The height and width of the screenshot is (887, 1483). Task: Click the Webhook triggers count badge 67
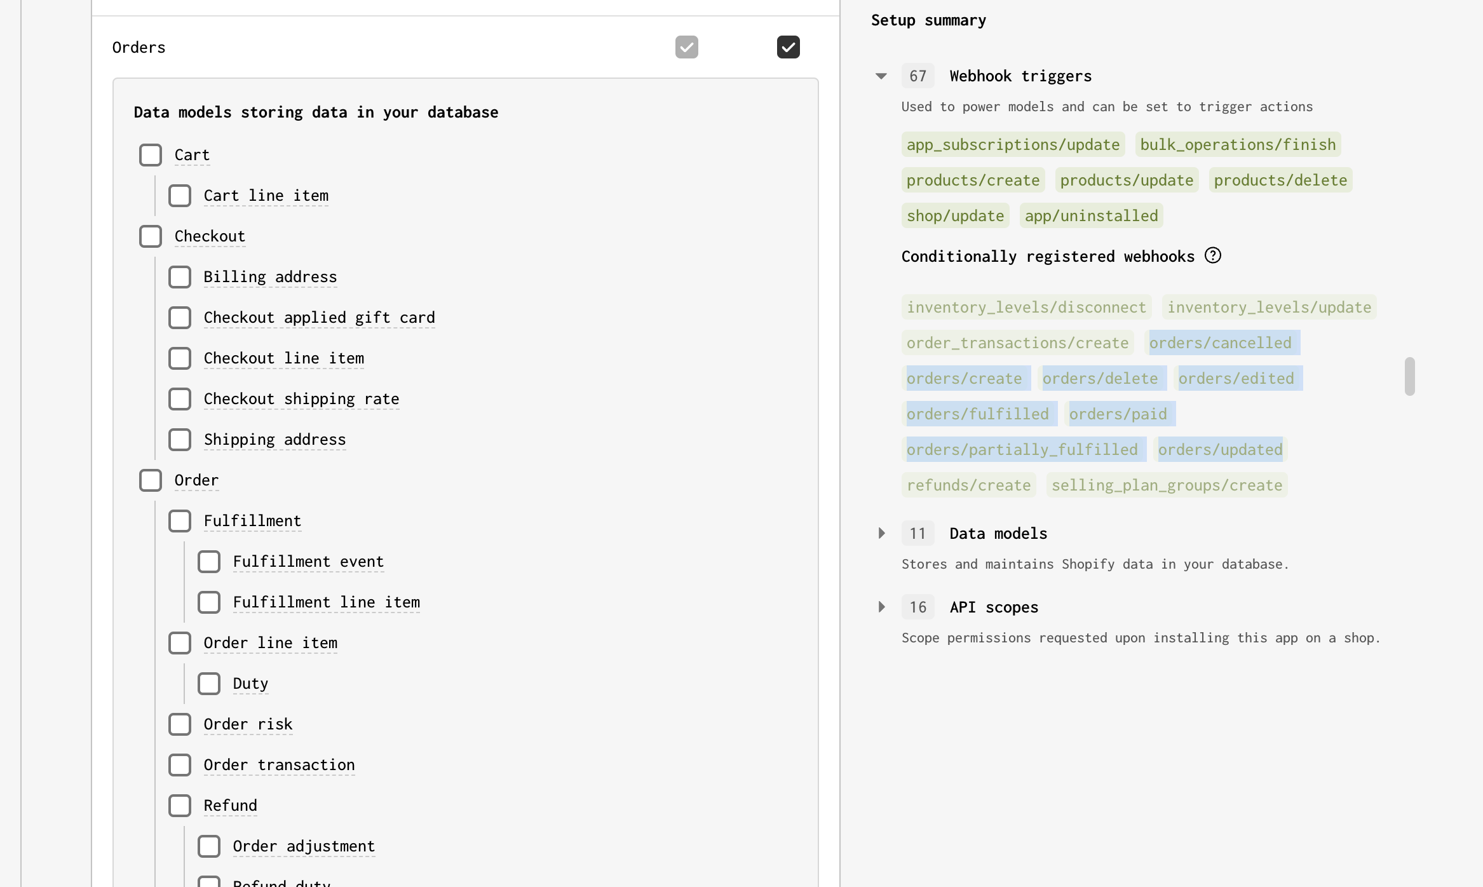pos(918,76)
